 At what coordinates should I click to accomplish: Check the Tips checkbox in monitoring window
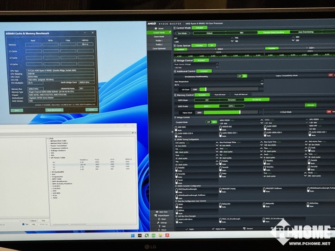point(23,225)
